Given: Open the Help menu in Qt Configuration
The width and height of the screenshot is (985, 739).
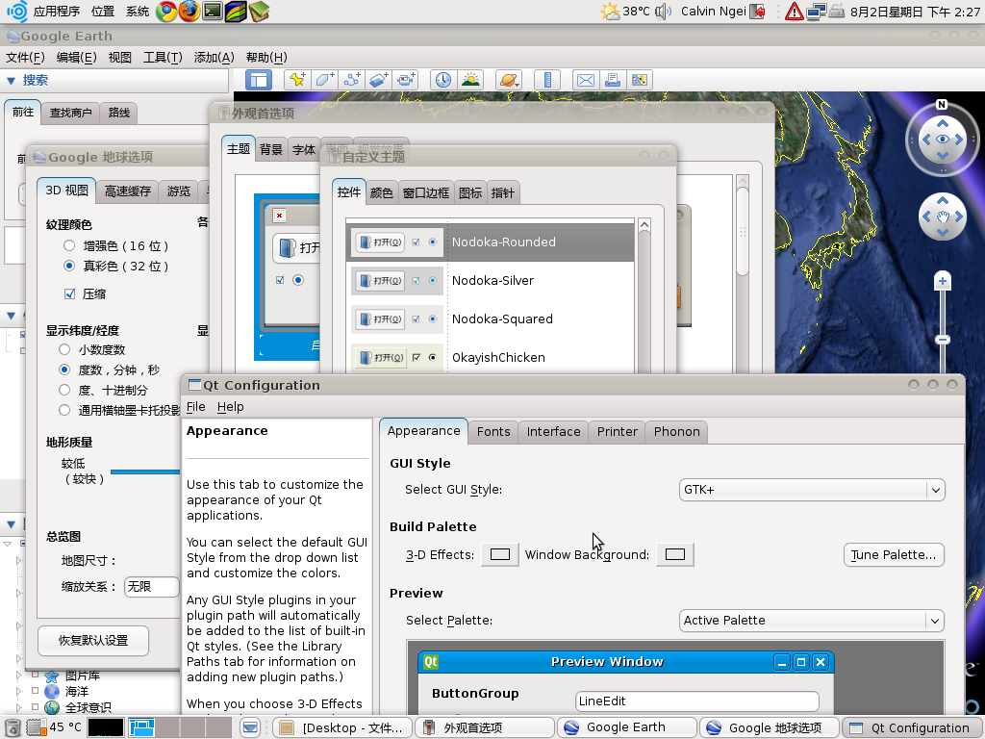Looking at the screenshot, I should (231, 407).
